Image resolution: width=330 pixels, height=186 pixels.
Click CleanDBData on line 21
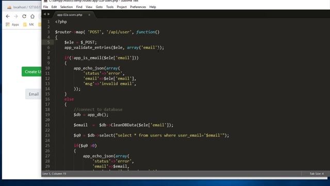click(124, 125)
